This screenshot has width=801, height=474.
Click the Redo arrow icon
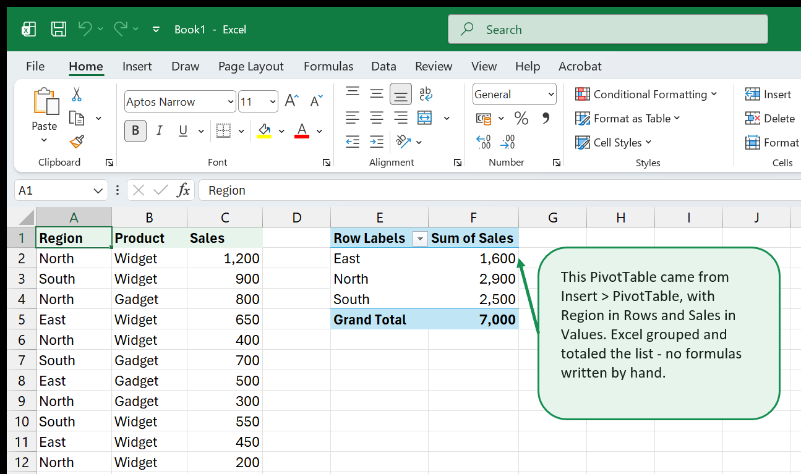[x=121, y=28]
